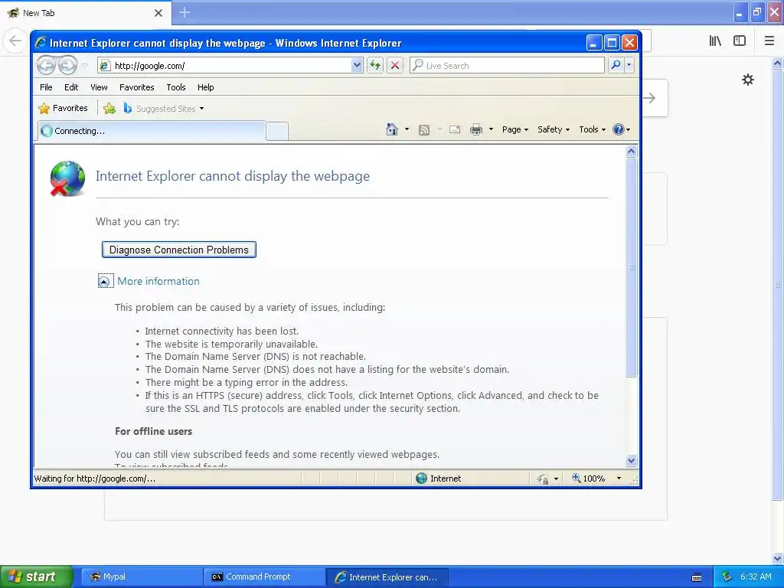Open the Help menu
784x588 pixels.
(x=205, y=87)
